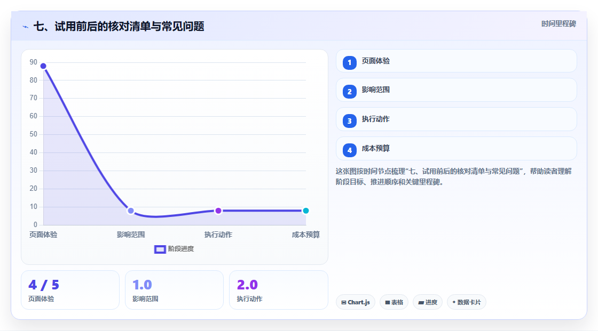
Task: Click numbered badge 2 for 影响范围
Action: (x=349, y=92)
